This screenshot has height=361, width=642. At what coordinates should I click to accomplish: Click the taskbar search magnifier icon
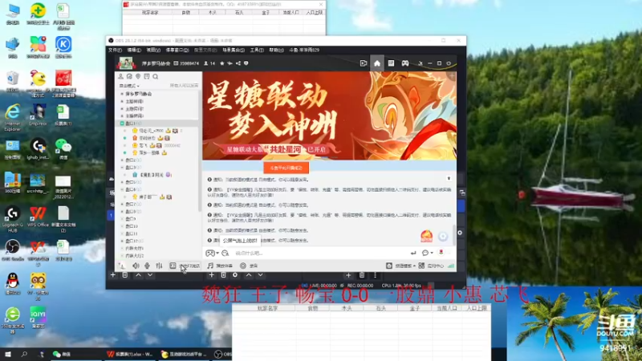click(24, 354)
